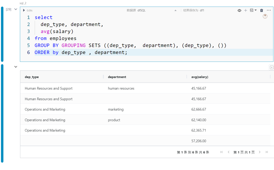This screenshot has width=274, height=170.
Task: Sort by the avg(salary) column header
Action: (200, 77)
